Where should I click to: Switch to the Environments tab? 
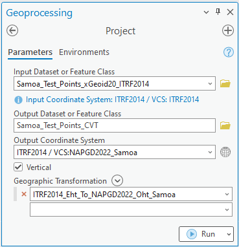84,52
